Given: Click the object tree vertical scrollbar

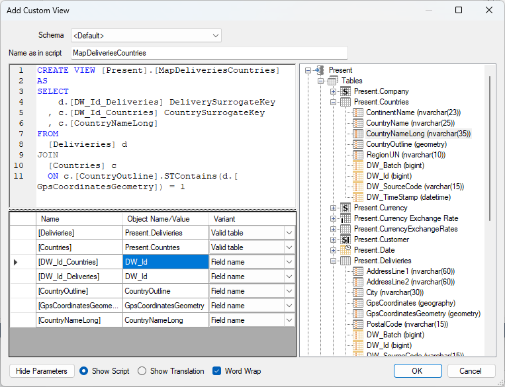Looking at the screenshot, I should [x=490, y=148].
